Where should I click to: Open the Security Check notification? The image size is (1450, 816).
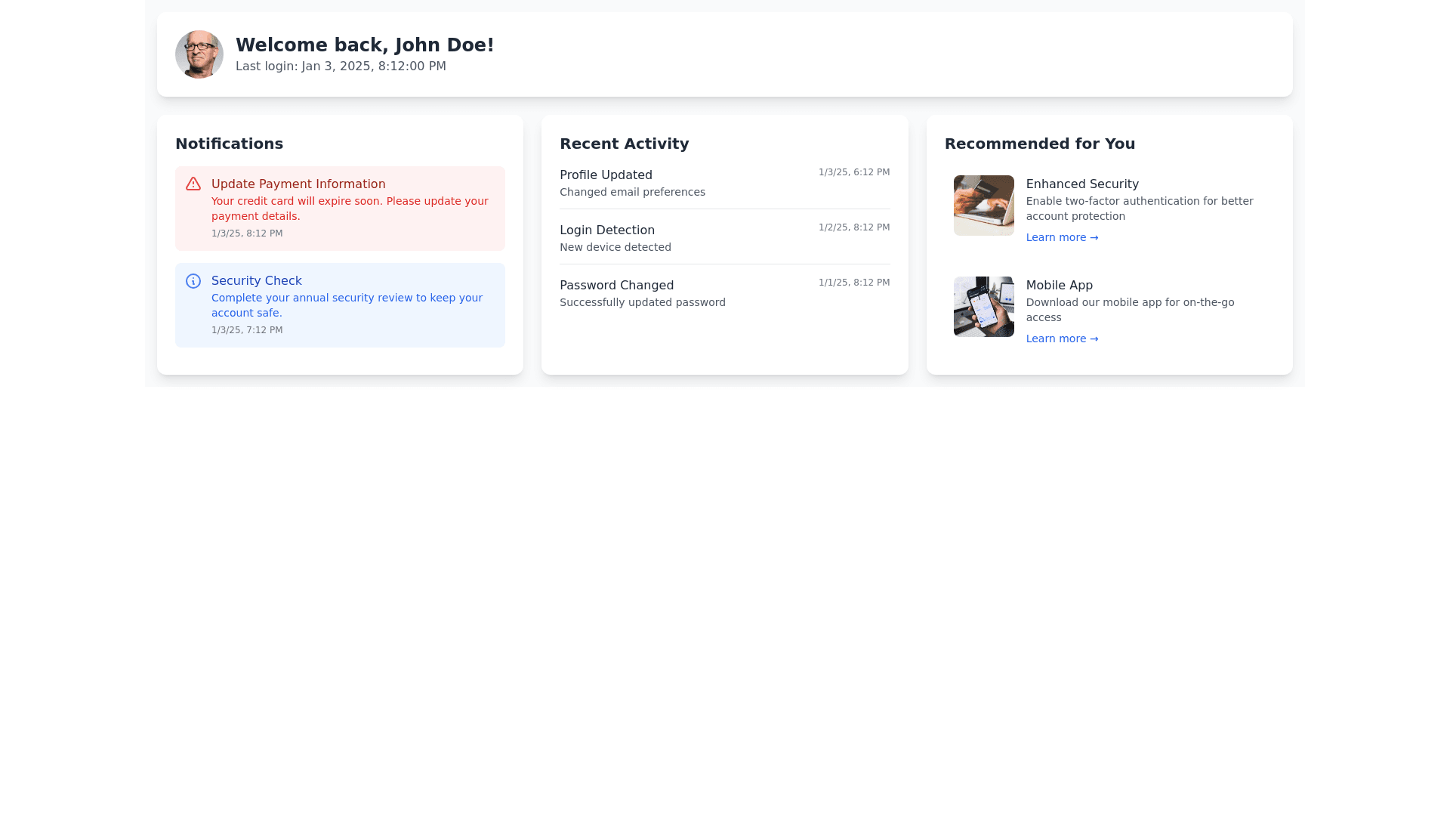click(x=257, y=281)
